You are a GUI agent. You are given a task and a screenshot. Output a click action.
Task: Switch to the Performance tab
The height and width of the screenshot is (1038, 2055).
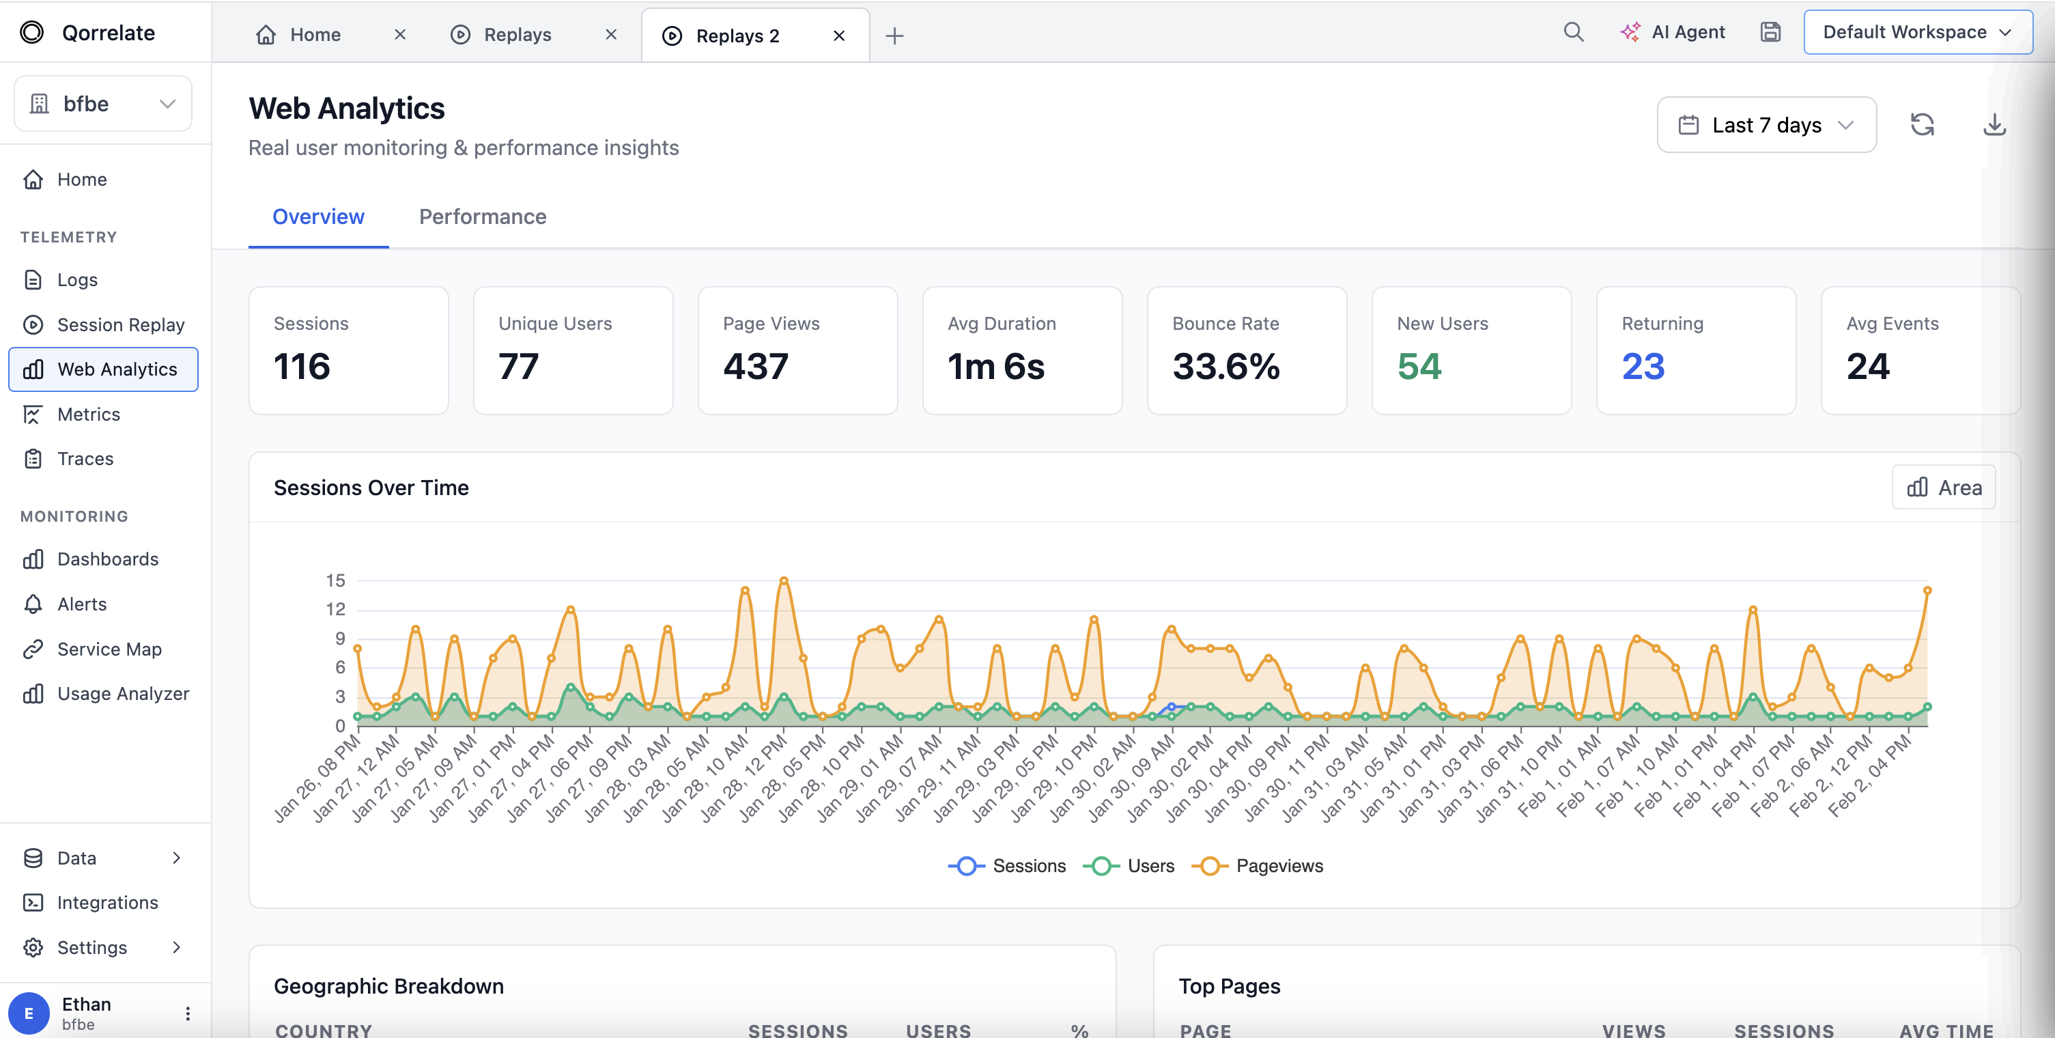(483, 216)
